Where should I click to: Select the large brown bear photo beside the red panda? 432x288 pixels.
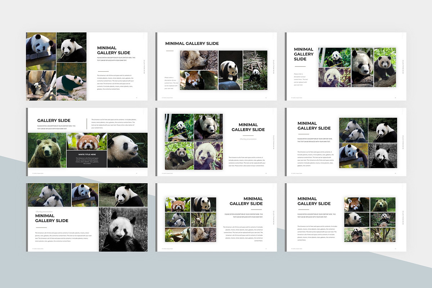click(47, 150)
